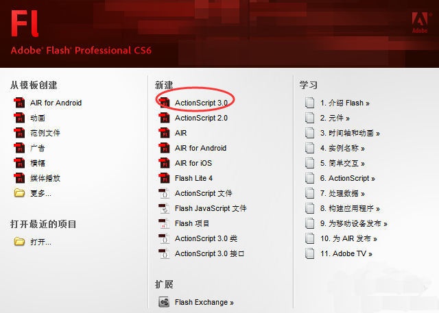
Task: Create new ActionScript 3.0 接口
Action: coord(209,253)
